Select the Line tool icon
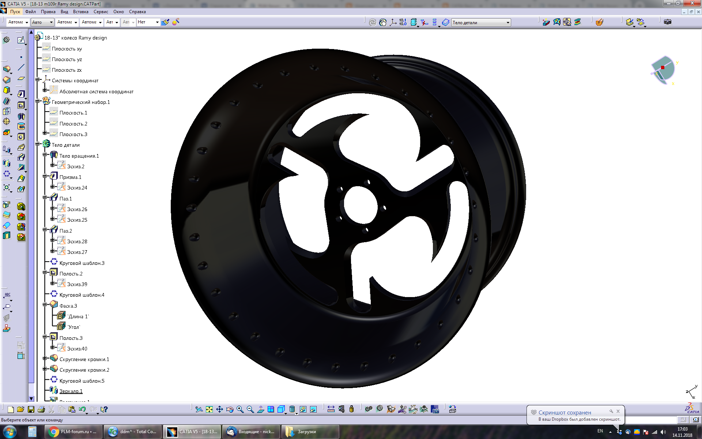Image resolution: width=702 pixels, height=439 pixels. coord(21,67)
